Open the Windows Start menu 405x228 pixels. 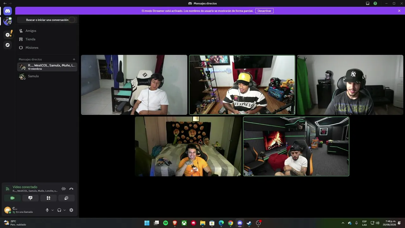[x=147, y=223]
